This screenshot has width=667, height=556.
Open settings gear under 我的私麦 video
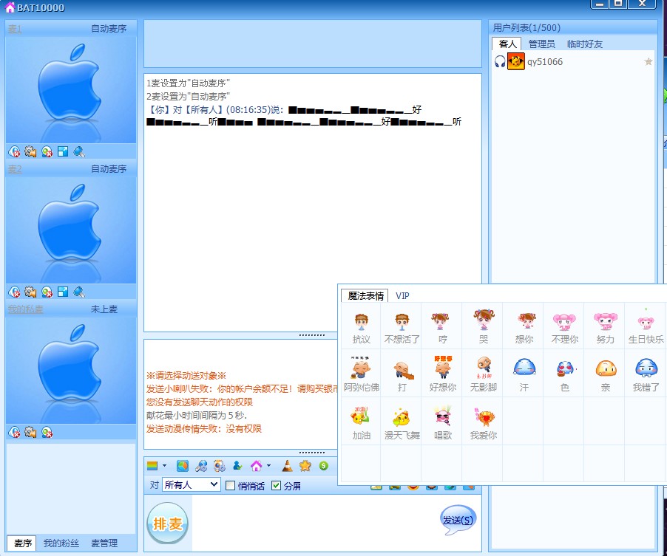(30, 433)
